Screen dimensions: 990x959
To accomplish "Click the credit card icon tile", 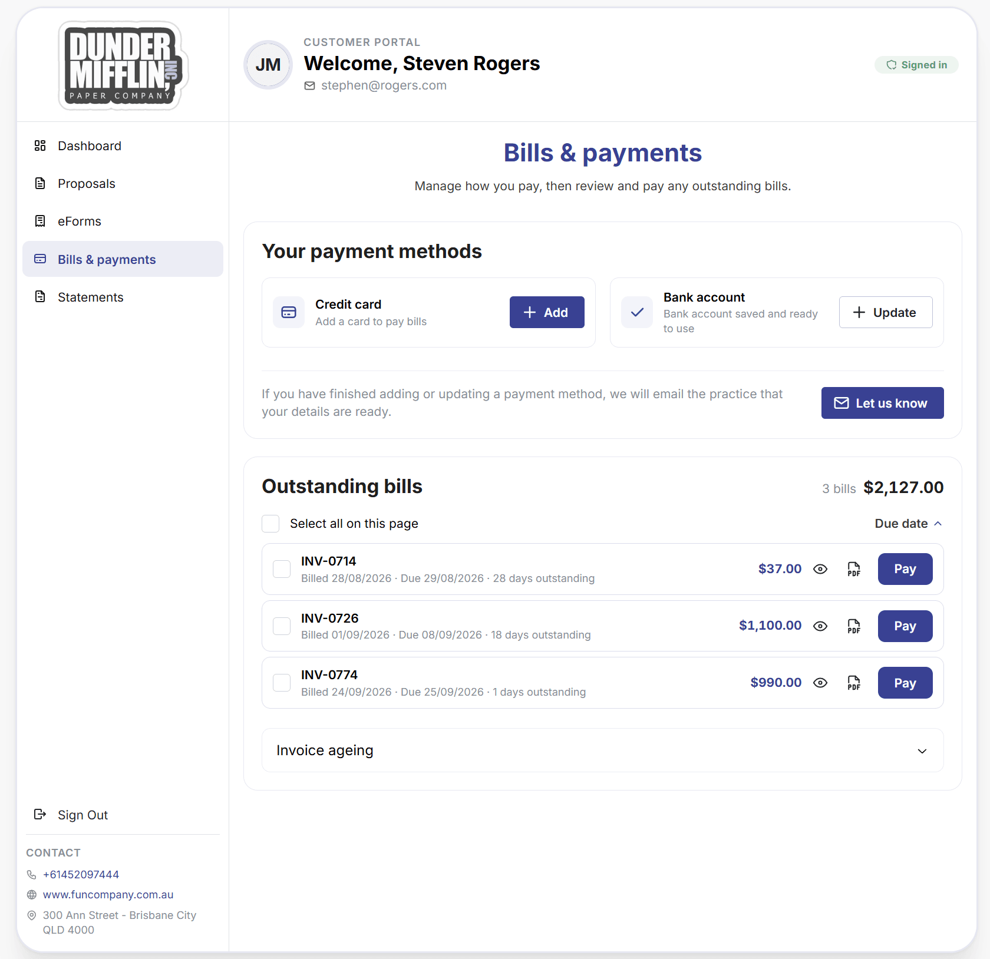I will (x=289, y=312).
